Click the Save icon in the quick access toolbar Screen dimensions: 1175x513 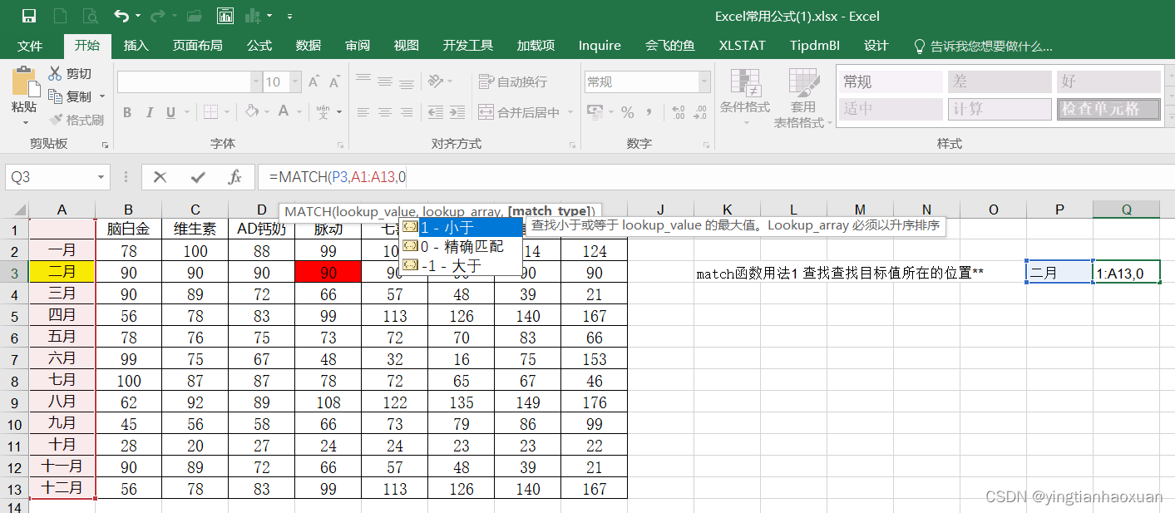click(29, 16)
